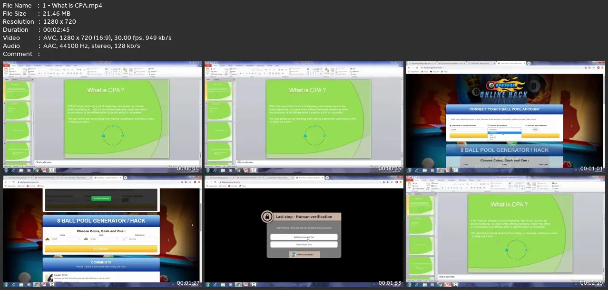
Task: Select second slide thumbnail in 00:00:10 frame
Action: [x=18, y=111]
